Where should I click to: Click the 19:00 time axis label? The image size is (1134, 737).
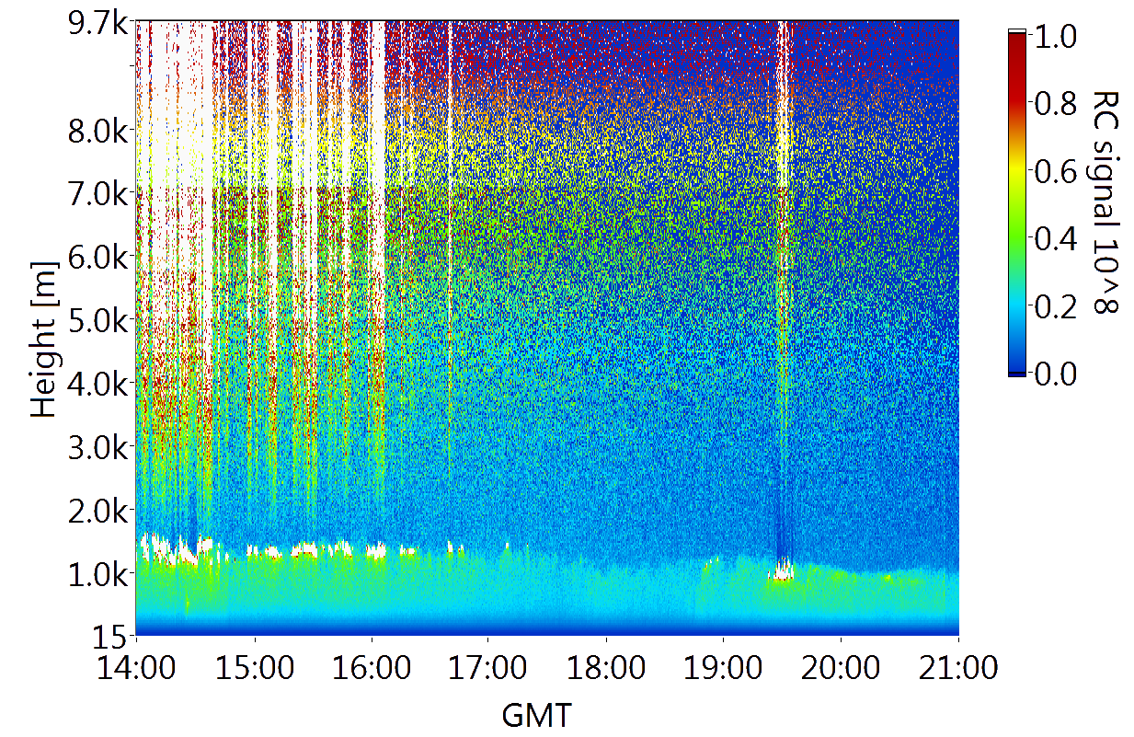[x=722, y=667]
